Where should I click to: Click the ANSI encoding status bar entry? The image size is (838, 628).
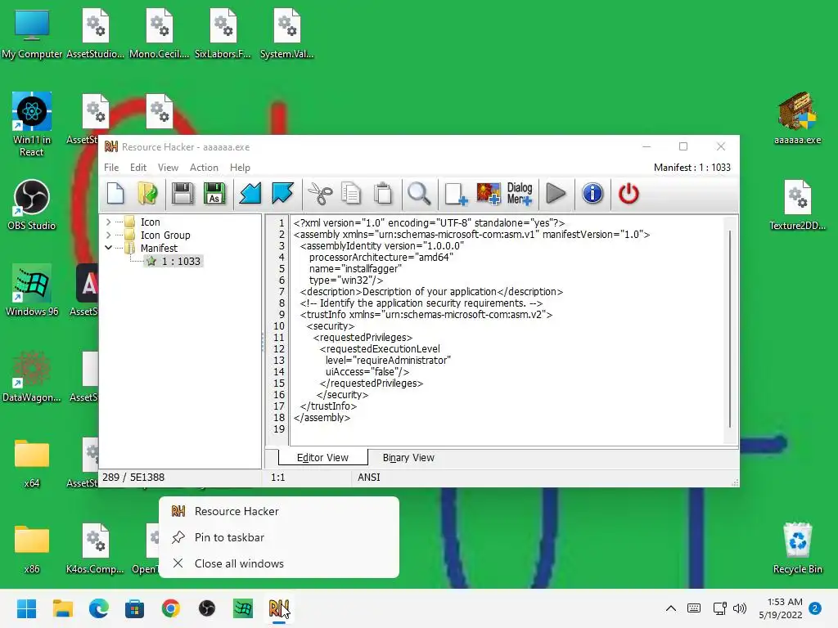[x=369, y=477]
